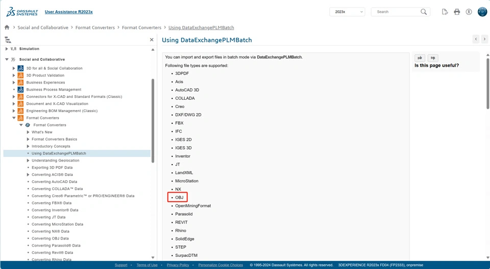Click the user profile avatar icon
Image resolution: width=490 pixels, height=269 pixels.
click(482, 12)
